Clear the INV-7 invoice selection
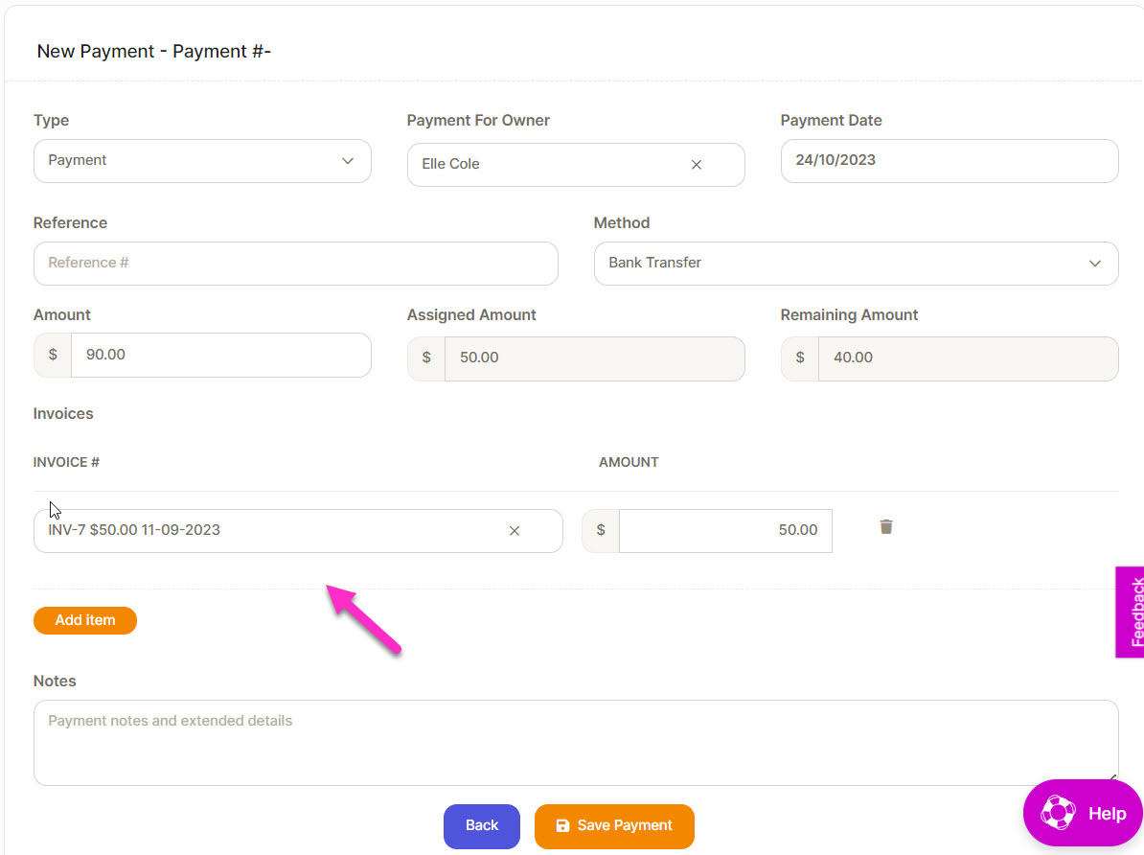1144x855 pixels. [515, 531]
